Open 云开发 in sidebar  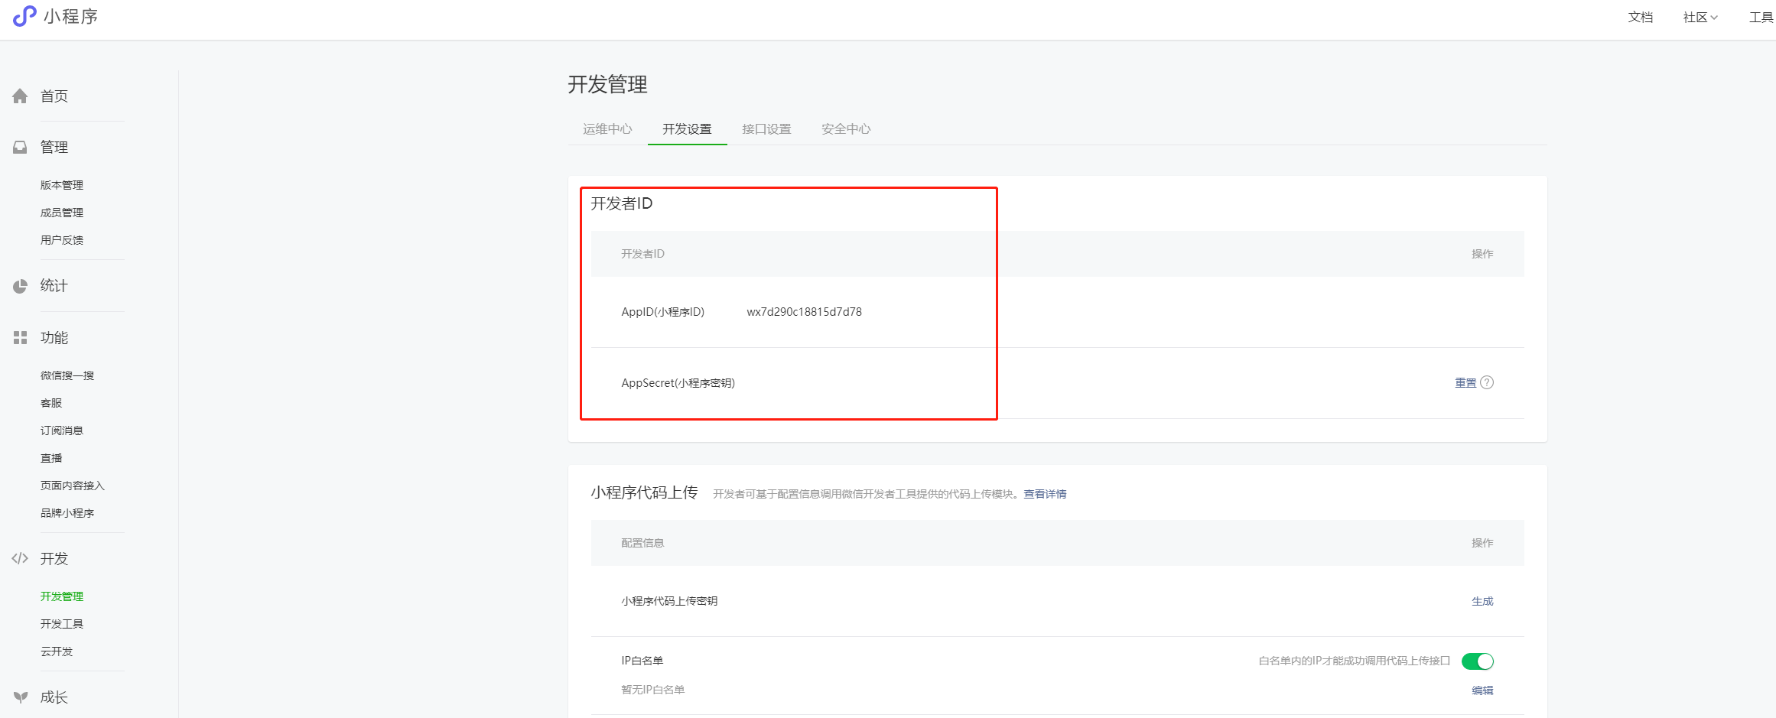pyautogui.click(x=57, y=651)
